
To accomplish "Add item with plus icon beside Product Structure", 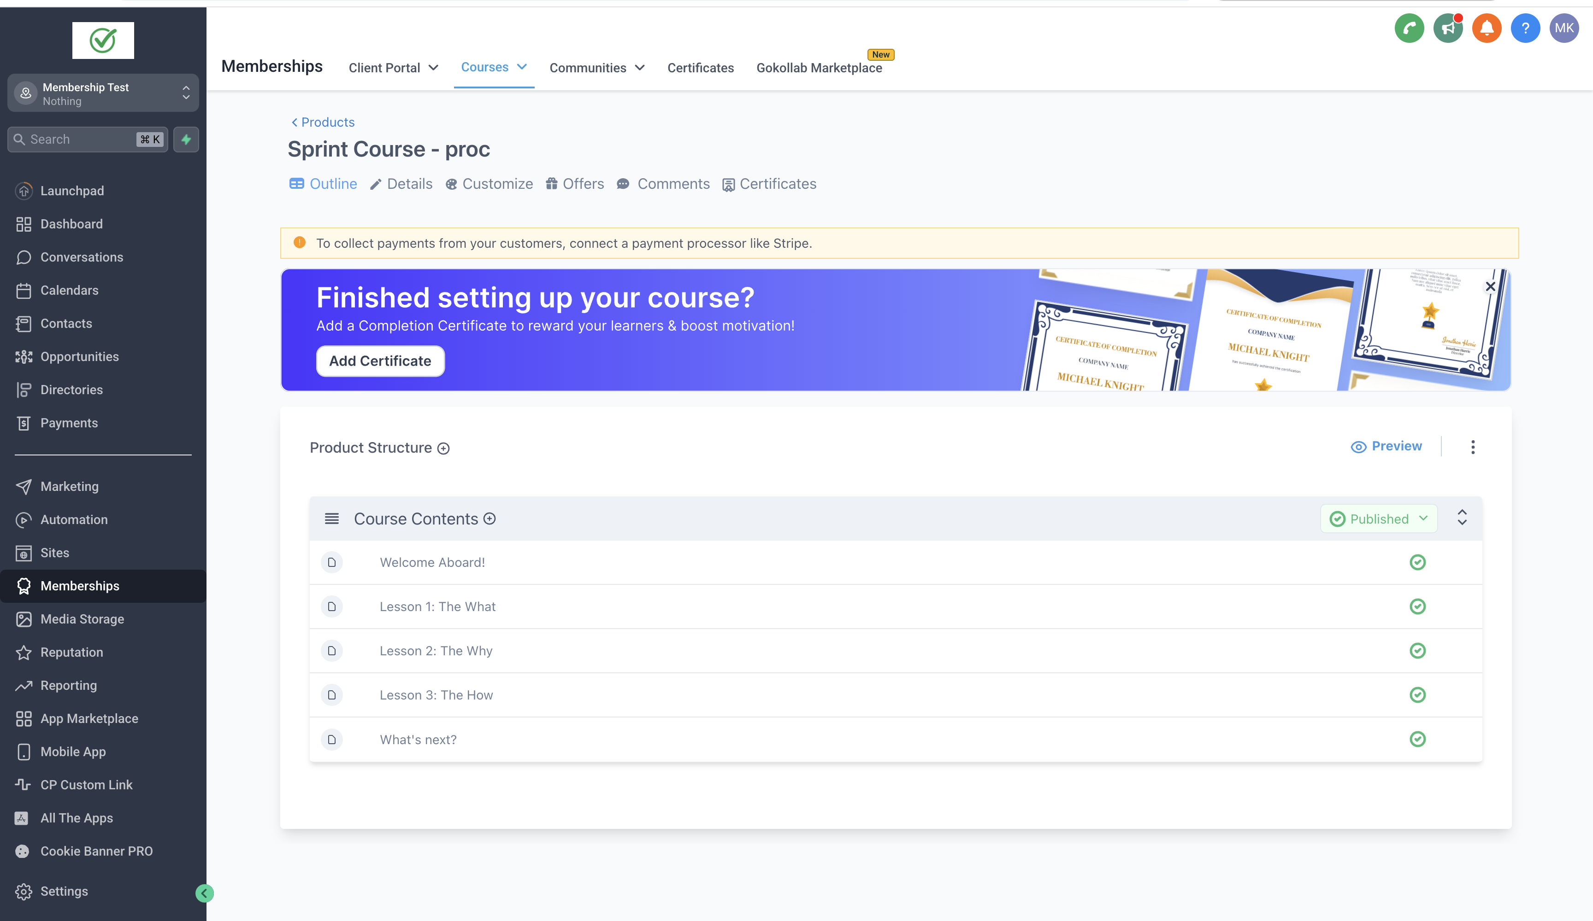I will (444, 449).
